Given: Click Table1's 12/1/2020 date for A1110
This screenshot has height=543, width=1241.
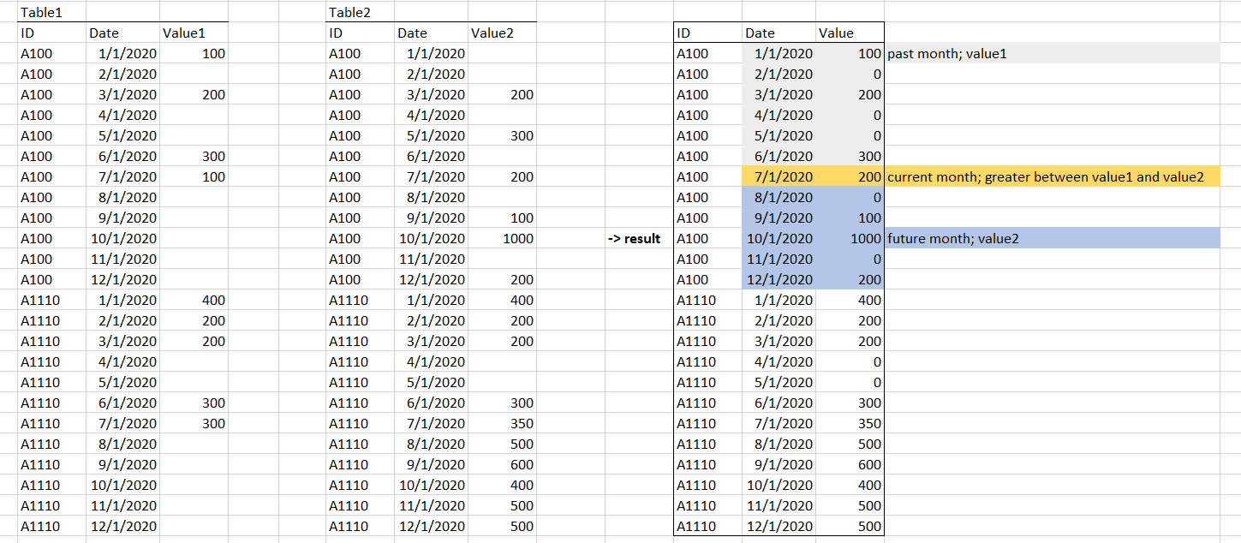Looking at the screenshot, I should [x=123, y=526].
